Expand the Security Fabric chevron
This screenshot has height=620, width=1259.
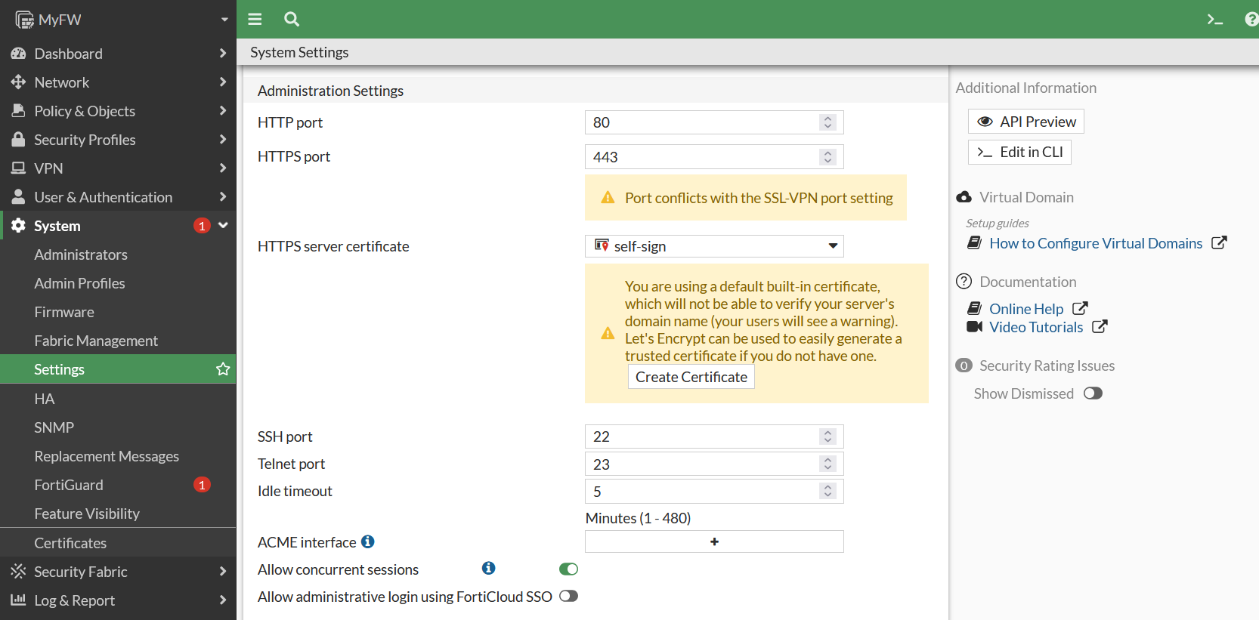223,572
